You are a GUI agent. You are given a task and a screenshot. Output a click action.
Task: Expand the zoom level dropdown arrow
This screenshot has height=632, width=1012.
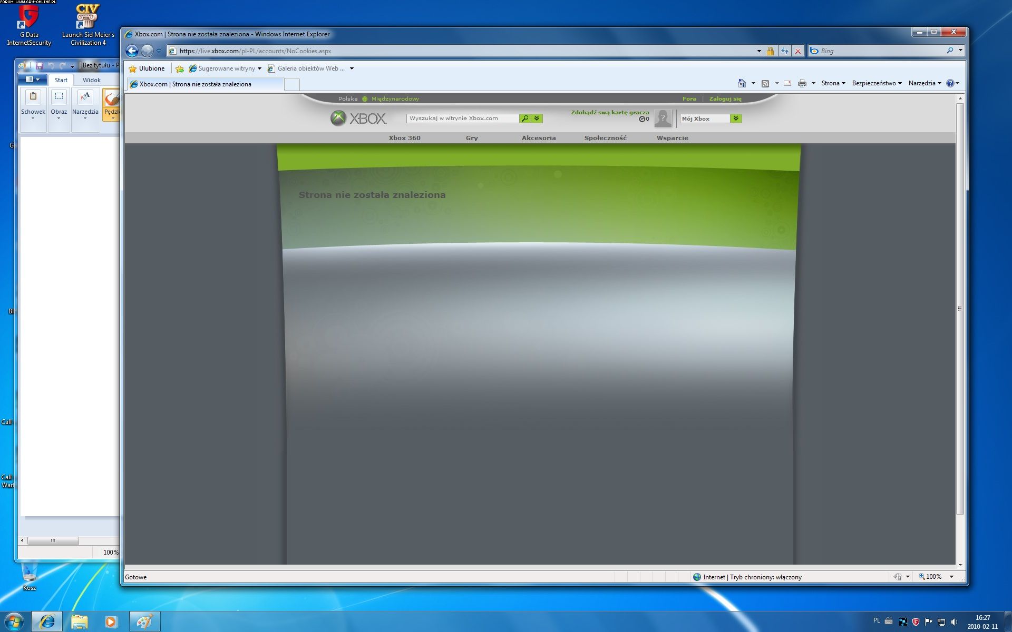(x=951, y=577)
